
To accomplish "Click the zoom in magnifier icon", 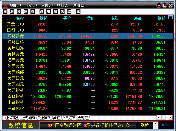I will 49,12.
